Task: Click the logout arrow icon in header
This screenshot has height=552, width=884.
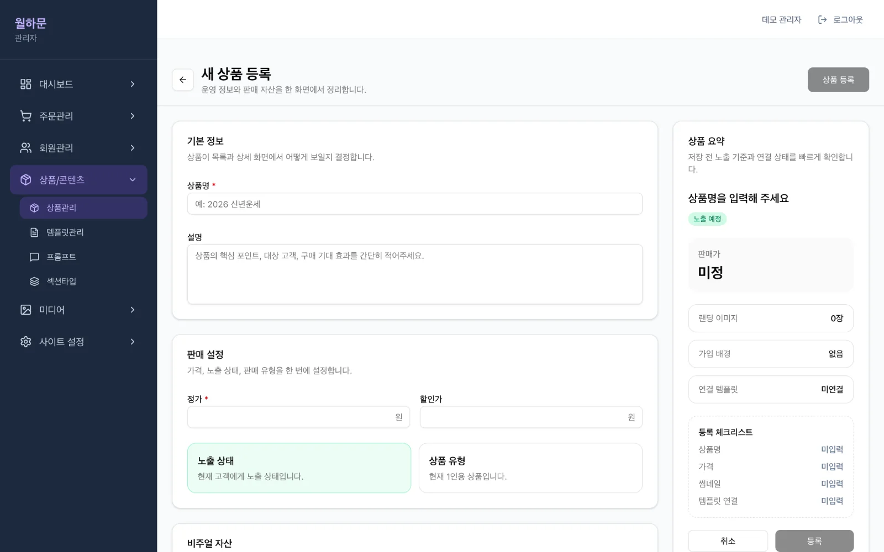Action: tap(822, 20)
